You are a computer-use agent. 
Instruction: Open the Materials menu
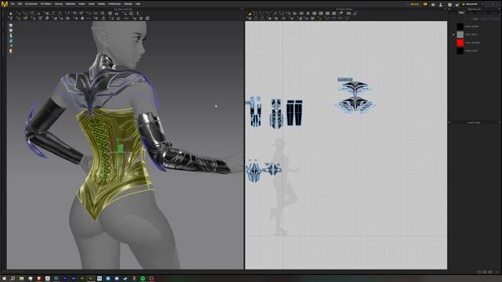pyautogui.click(x=71, y=4)
